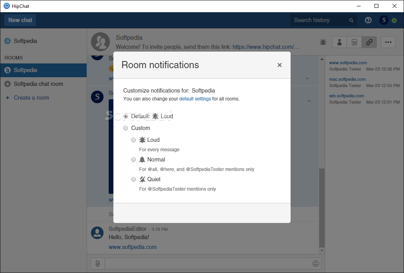
Task: Expand the message with the down chevron
Action: [x=308, y=78]
